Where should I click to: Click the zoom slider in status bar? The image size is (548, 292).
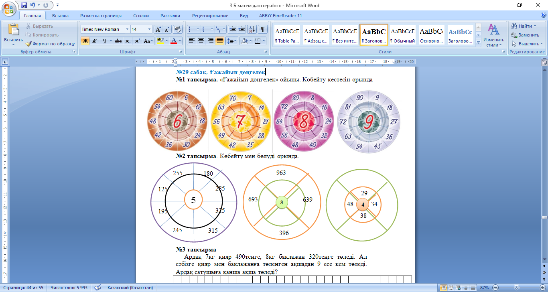tap(516, 288)
